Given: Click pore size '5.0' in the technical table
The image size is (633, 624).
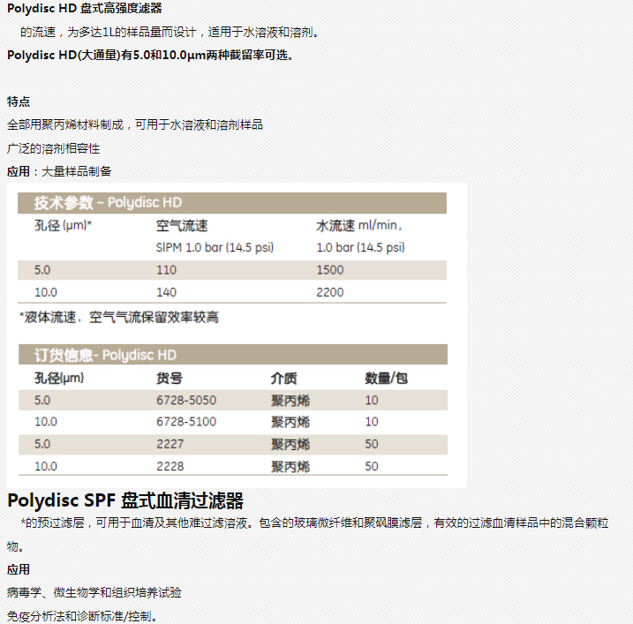Looking at the screenshot, I should click(x=42, y=269).
